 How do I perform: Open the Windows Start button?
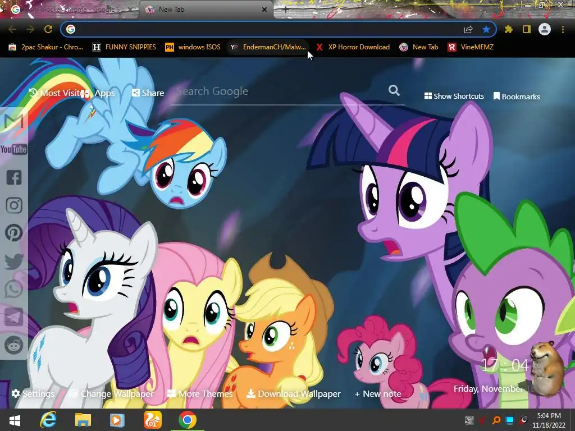tap(15, 420)
